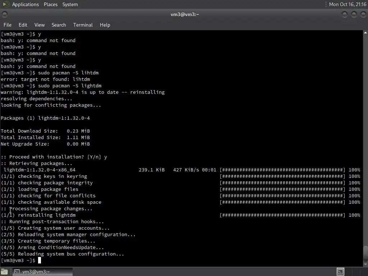Click the 'Reloading system bus configuration...' line

[x=63, y=254]
